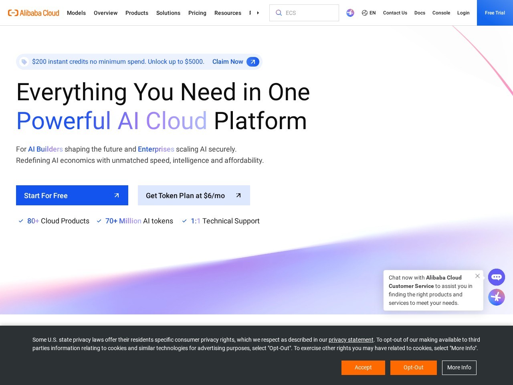513x385 pixels.
Task: Click the globe language icon
Action: [x=365, y=13]
